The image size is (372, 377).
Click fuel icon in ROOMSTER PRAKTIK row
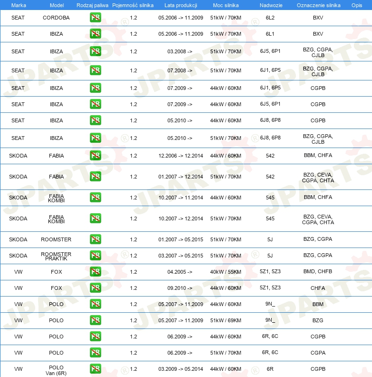pyautogui.click(x=96, y=256)
